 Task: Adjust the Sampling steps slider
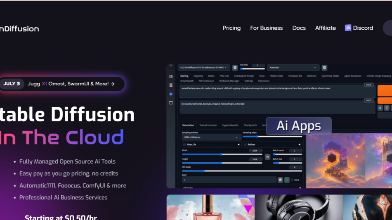(x=272, y=137)
